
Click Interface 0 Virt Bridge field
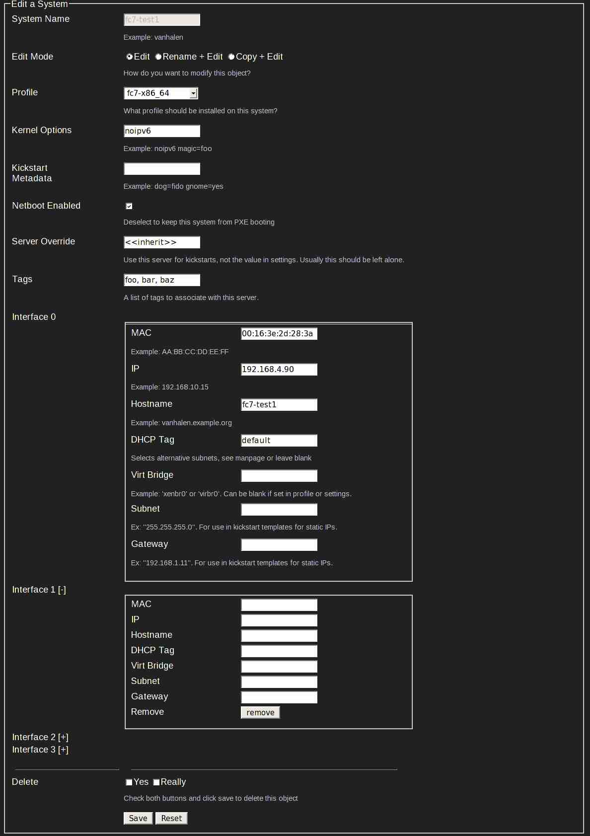[279, 476]
